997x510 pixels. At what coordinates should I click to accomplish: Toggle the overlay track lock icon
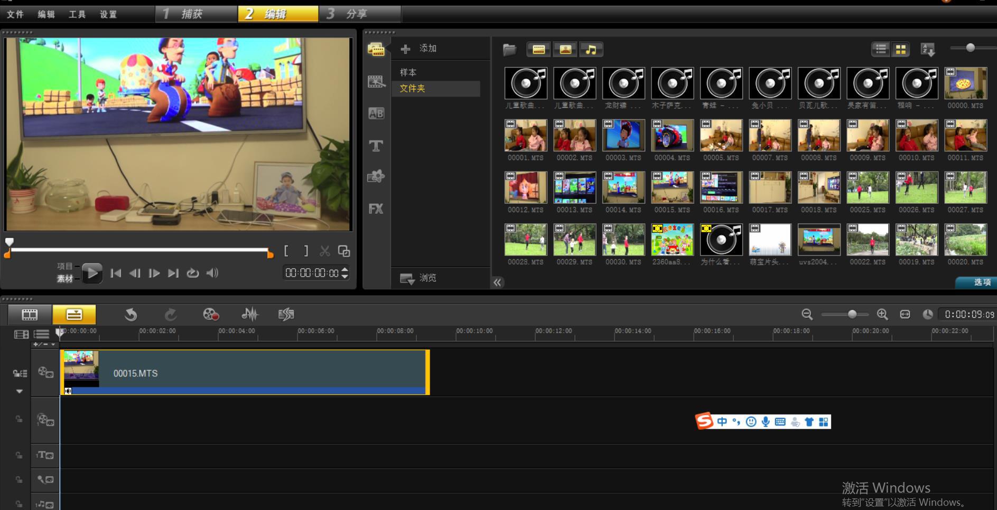(x=19, y=419)
